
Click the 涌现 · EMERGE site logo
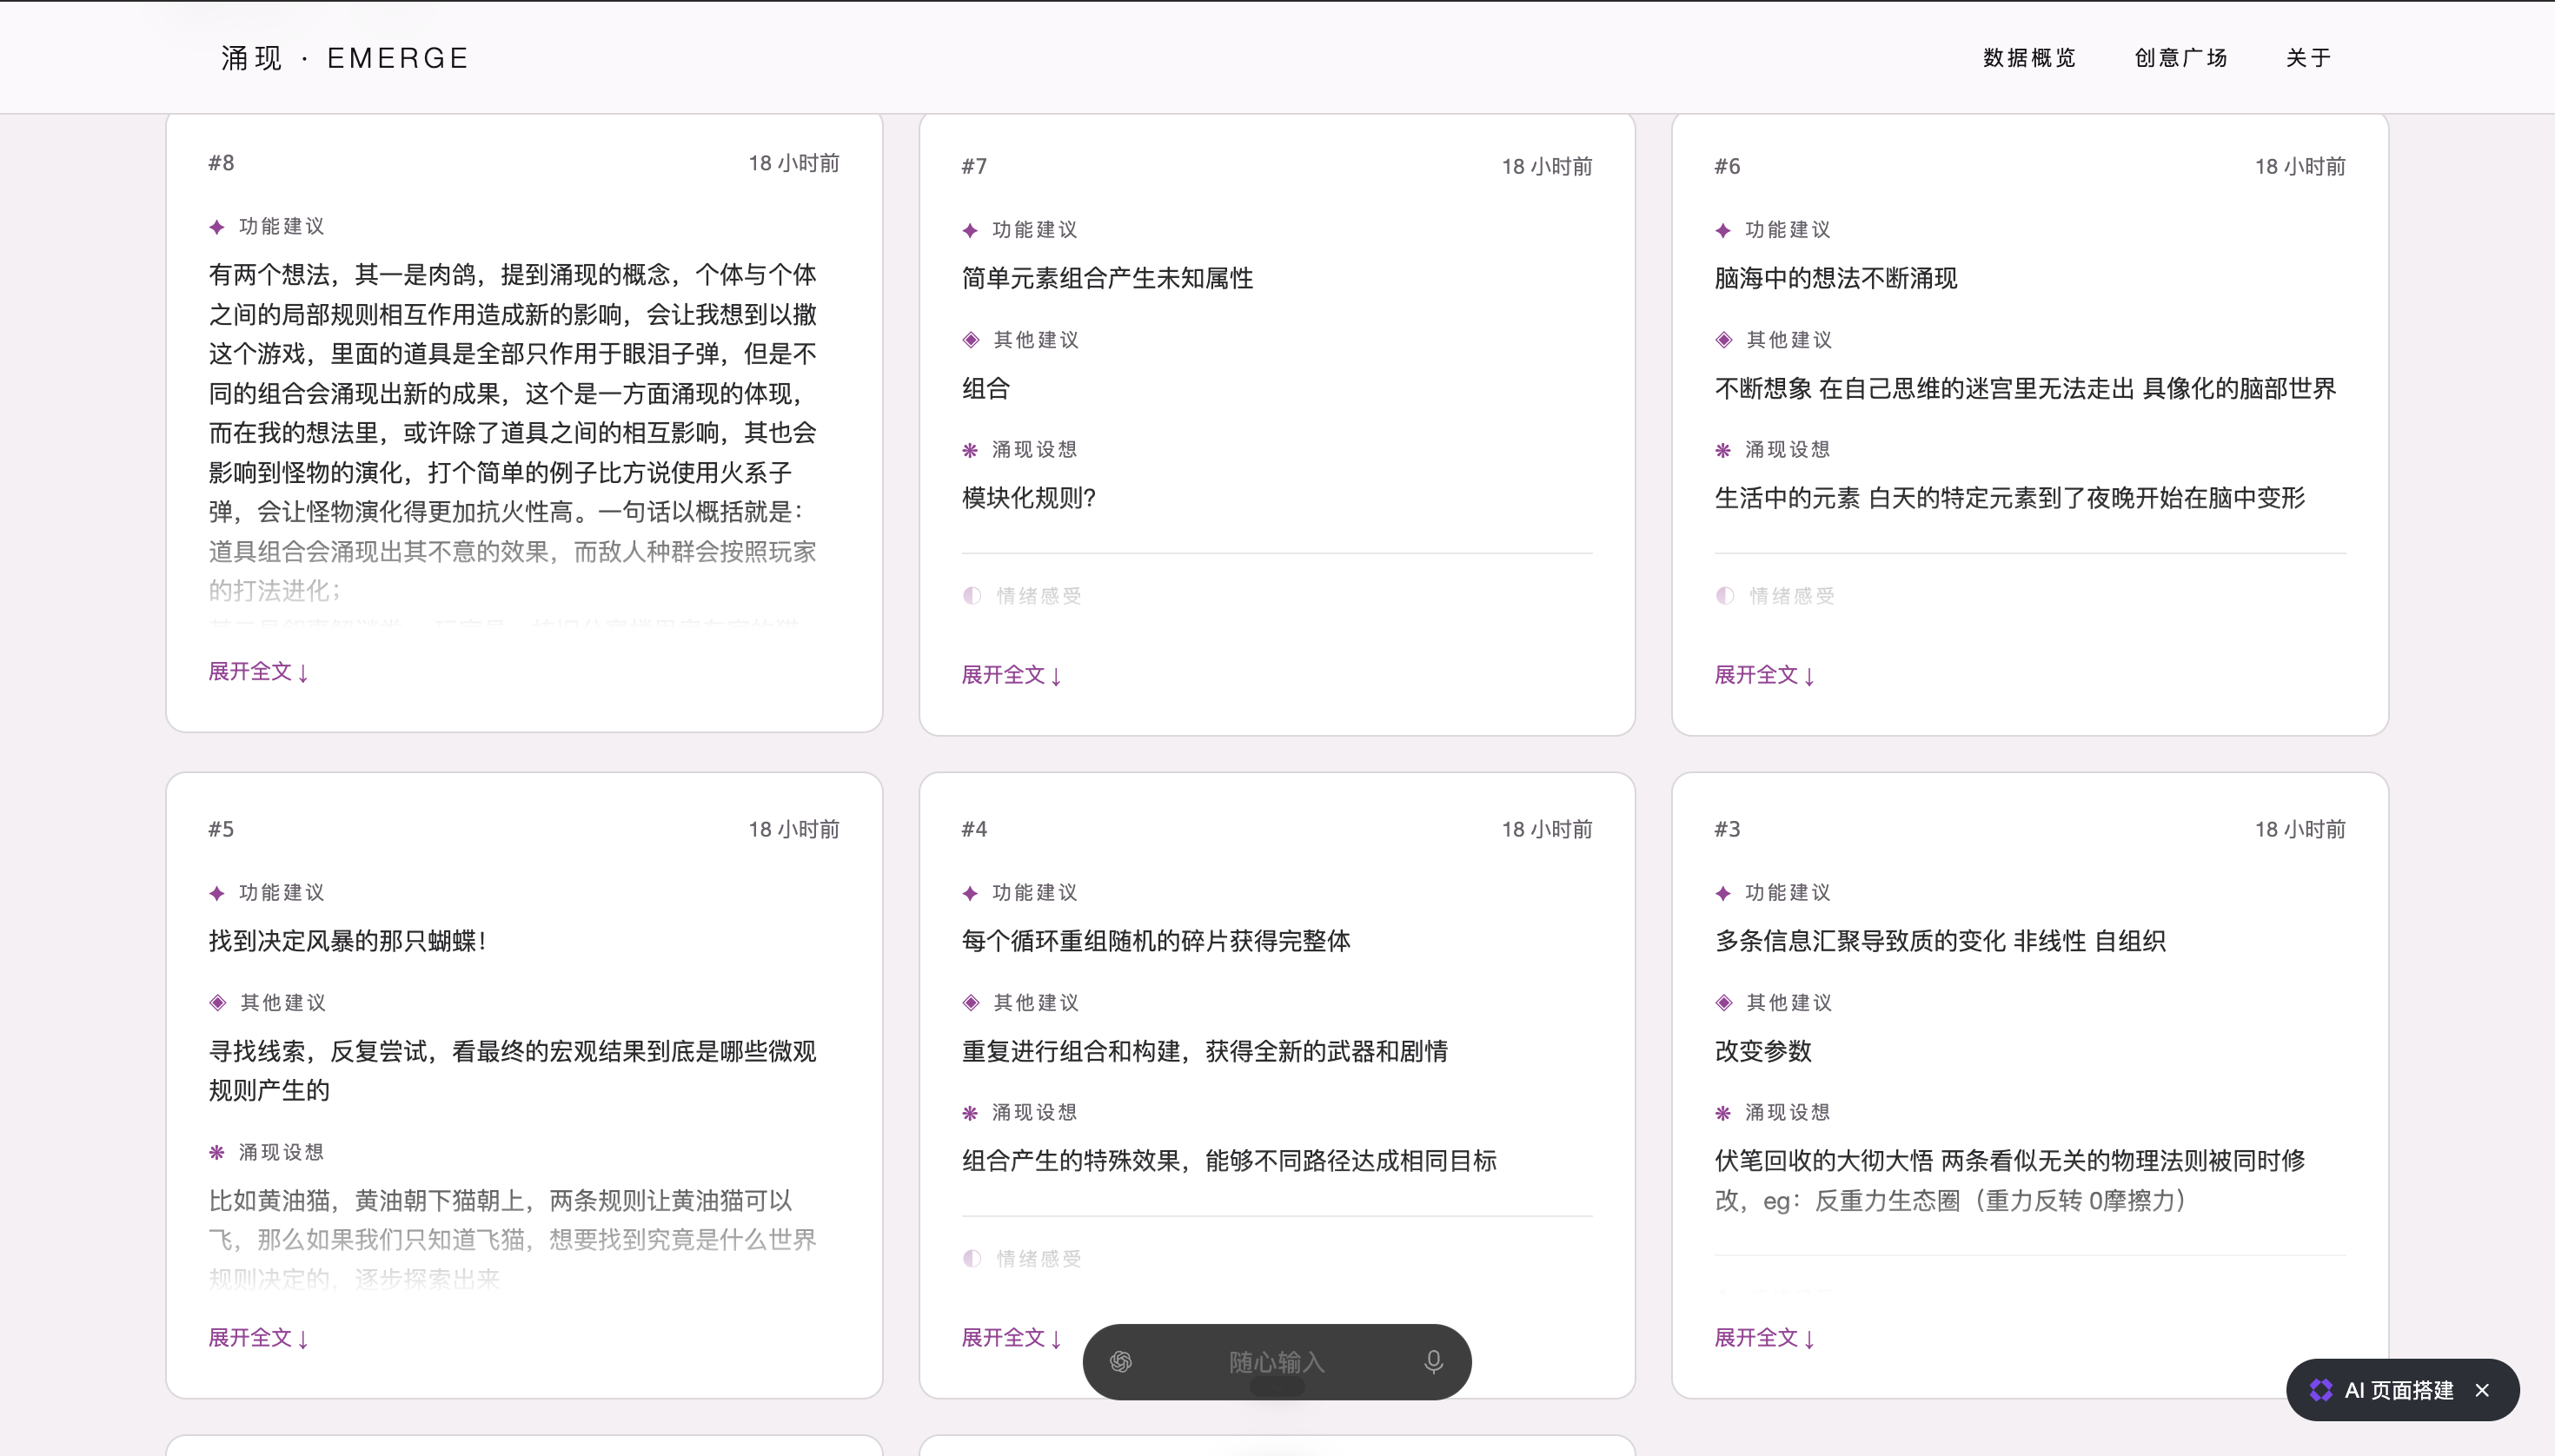pos(345,58)
